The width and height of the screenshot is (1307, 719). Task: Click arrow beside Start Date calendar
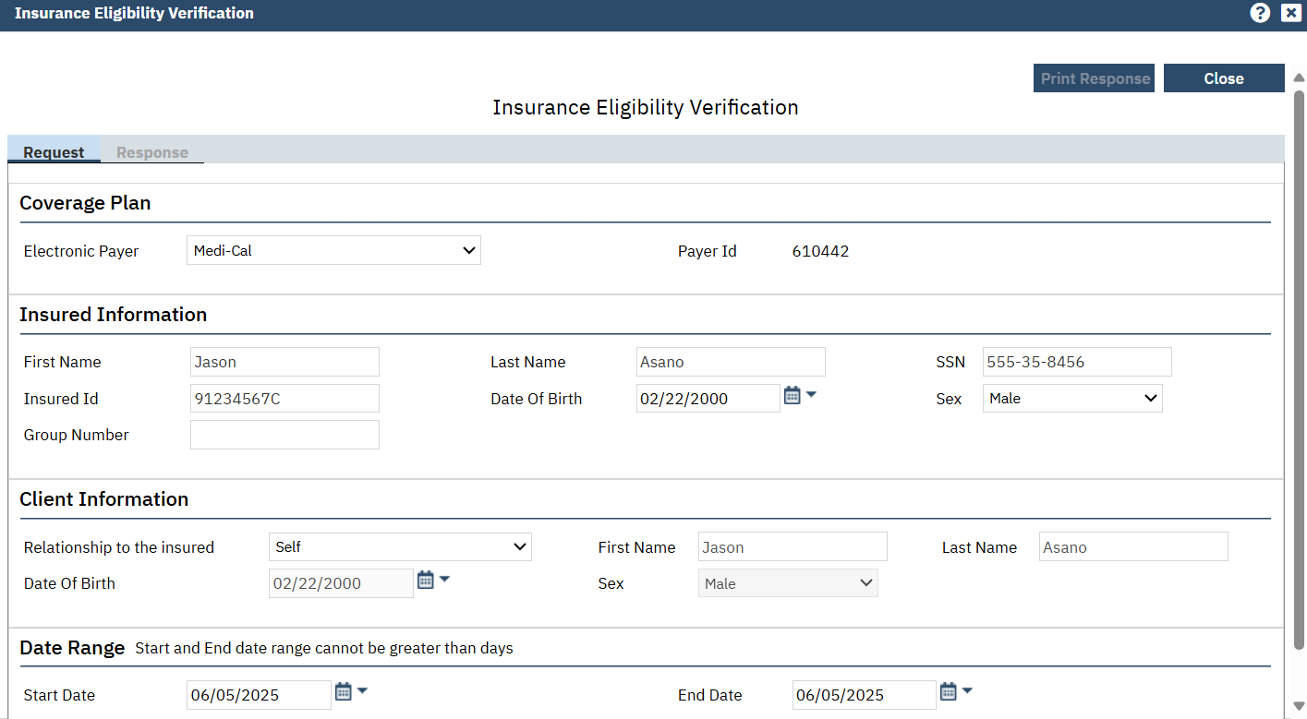pos(362,690)
